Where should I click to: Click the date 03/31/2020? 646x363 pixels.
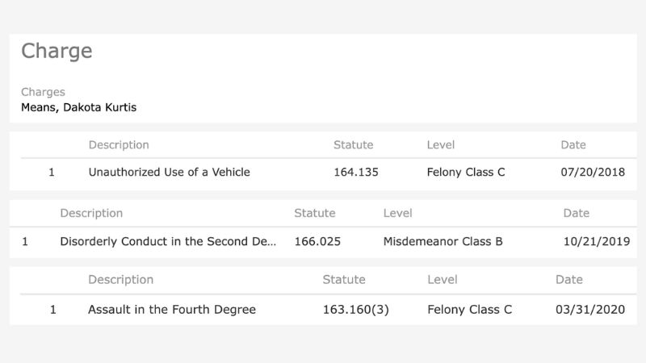[587, 309]
